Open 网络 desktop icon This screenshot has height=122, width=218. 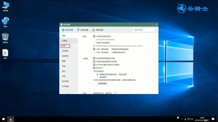(x=5, y=22)
